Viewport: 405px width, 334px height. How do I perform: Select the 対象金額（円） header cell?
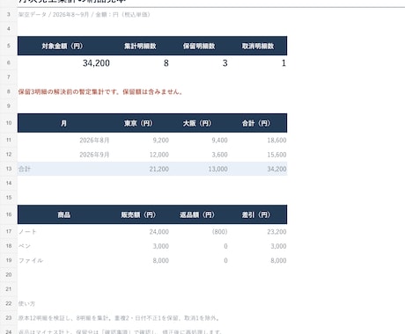pos(64,46)
